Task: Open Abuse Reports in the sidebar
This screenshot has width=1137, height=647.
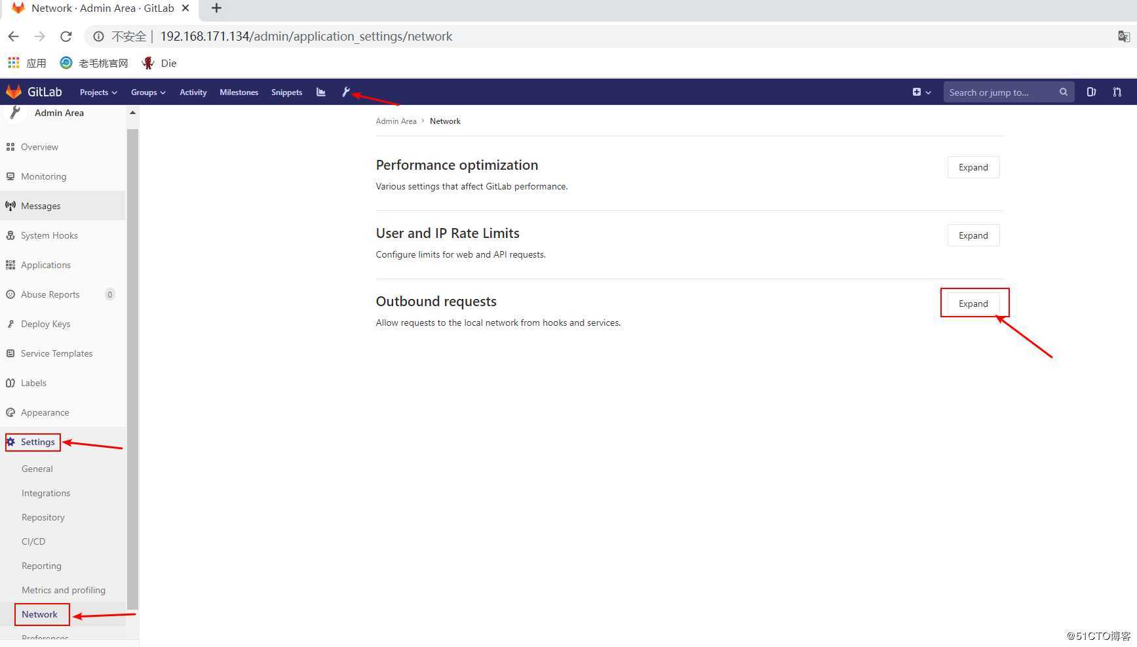Action: pyautogui.click(x=63, y=294)
